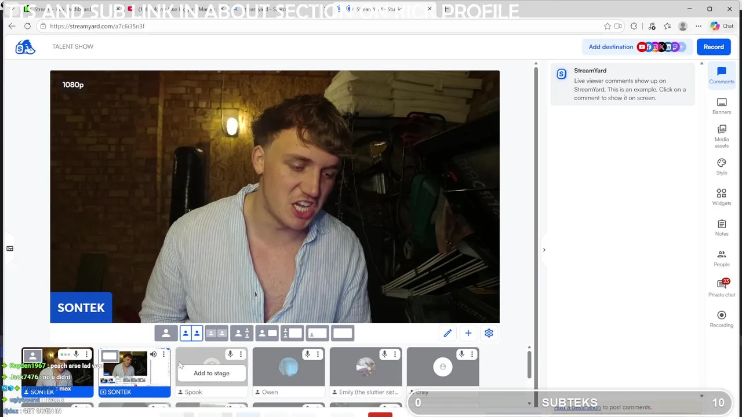Toggle the left side panel icon
This screenshot has height=417, width=742.
pos(10,248)
